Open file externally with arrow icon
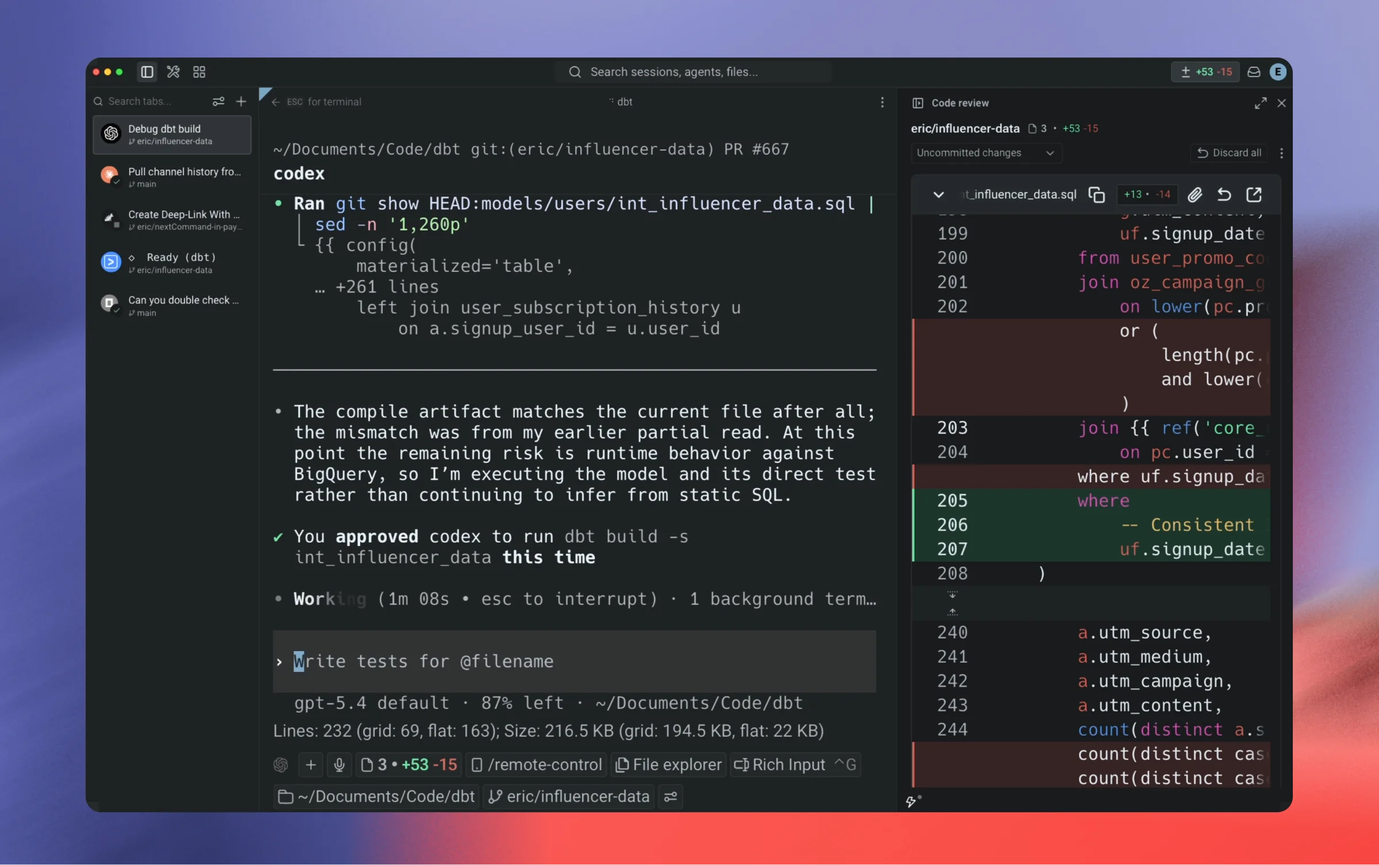The image size is (1379, 865). point(1254,195)
